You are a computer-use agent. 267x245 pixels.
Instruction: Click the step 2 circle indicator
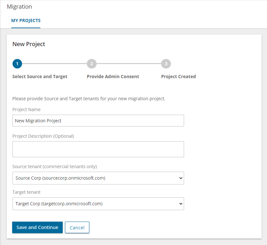92,64
